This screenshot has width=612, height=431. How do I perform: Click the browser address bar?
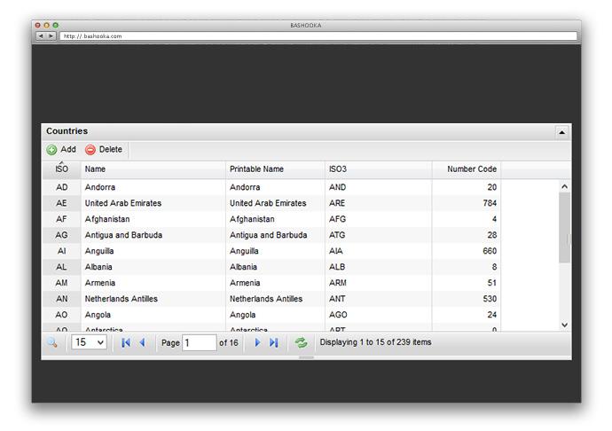click(x=318, y=35)
